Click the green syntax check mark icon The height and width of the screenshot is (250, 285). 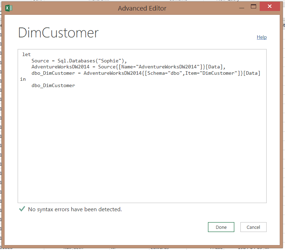22,209
